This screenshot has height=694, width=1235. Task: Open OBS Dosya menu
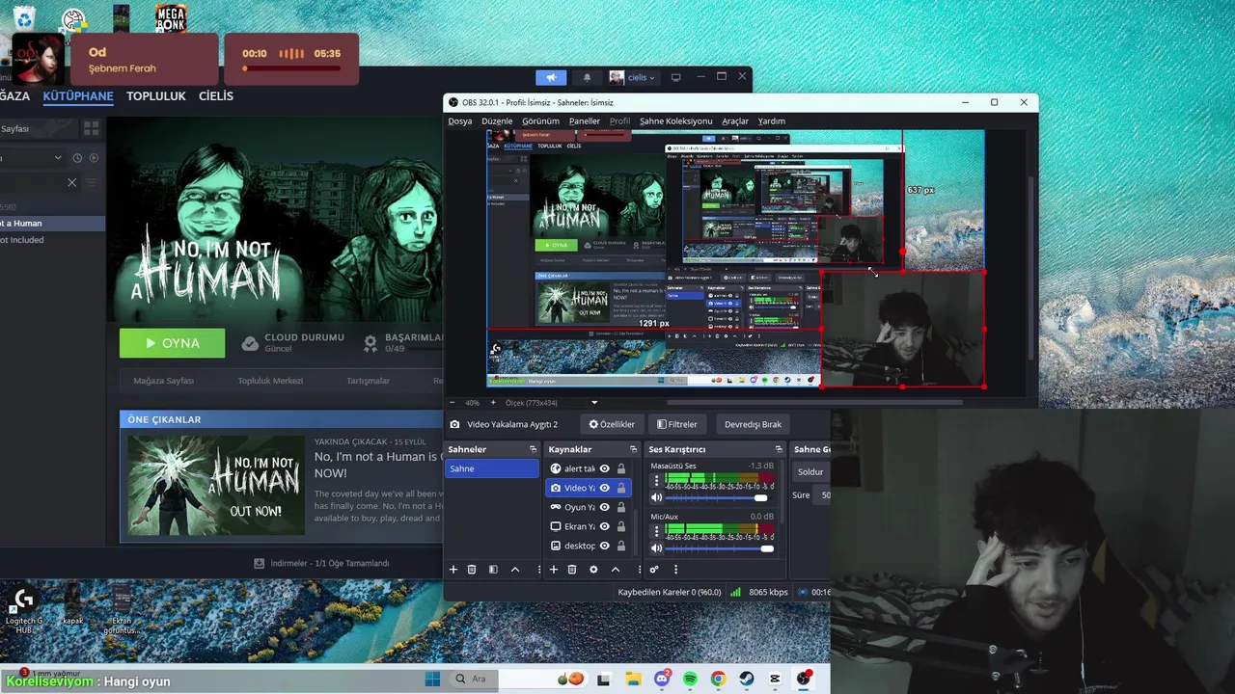point(460,121)
